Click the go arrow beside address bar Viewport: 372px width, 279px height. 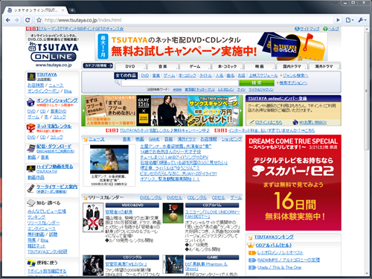click(x=338, y=20)
